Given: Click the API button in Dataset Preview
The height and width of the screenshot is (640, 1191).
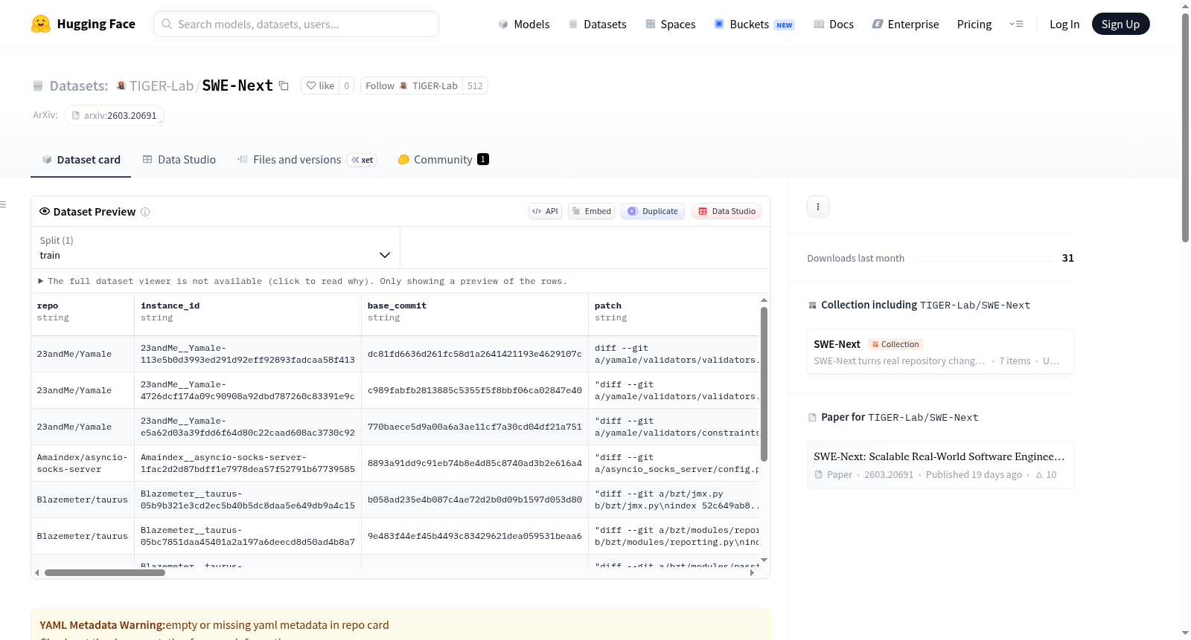Looking at the screenshot, I should [x=545, y=211].
